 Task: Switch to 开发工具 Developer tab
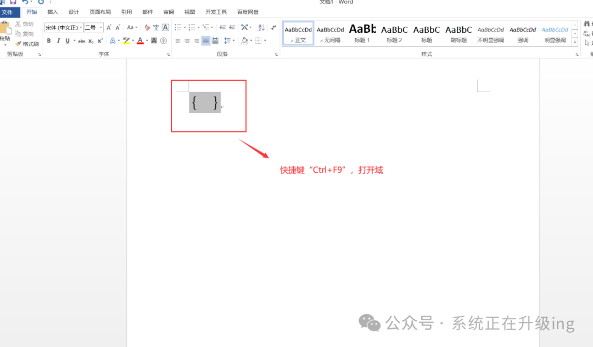click(216, 12)
